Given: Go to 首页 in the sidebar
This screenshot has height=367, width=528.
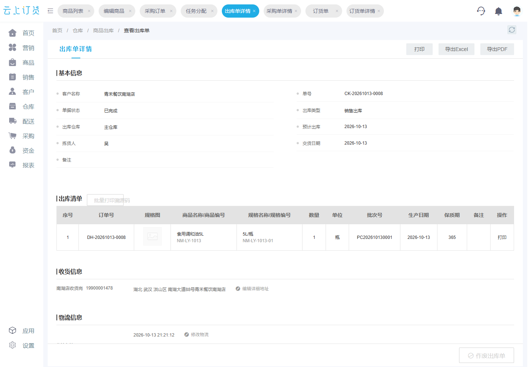Looking at the screenshot, I should point(22,33).
